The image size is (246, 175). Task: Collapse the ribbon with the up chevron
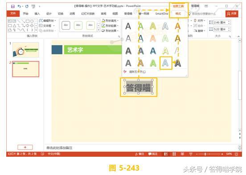(x=238, y=37)
